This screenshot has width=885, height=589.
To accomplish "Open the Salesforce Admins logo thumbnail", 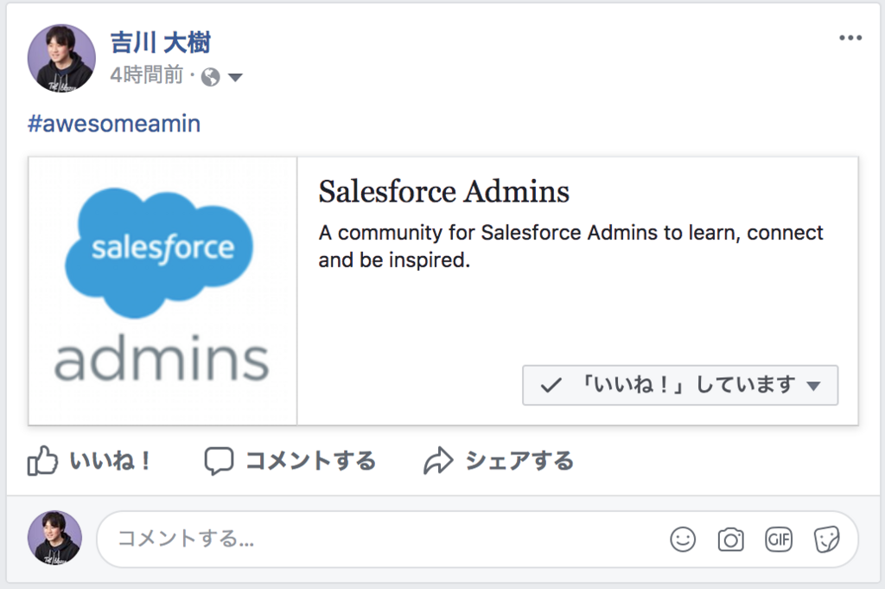I will tap(162, 291).
